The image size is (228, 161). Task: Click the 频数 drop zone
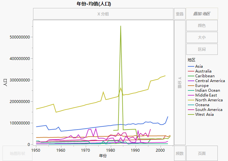pos(180,153)
